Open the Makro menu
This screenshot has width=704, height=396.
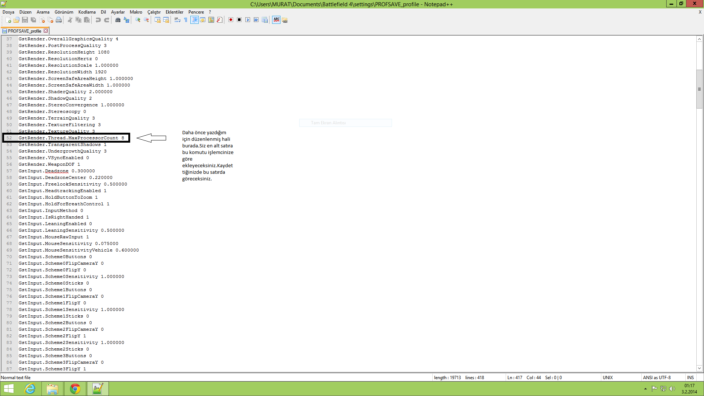tap(136, 12)
